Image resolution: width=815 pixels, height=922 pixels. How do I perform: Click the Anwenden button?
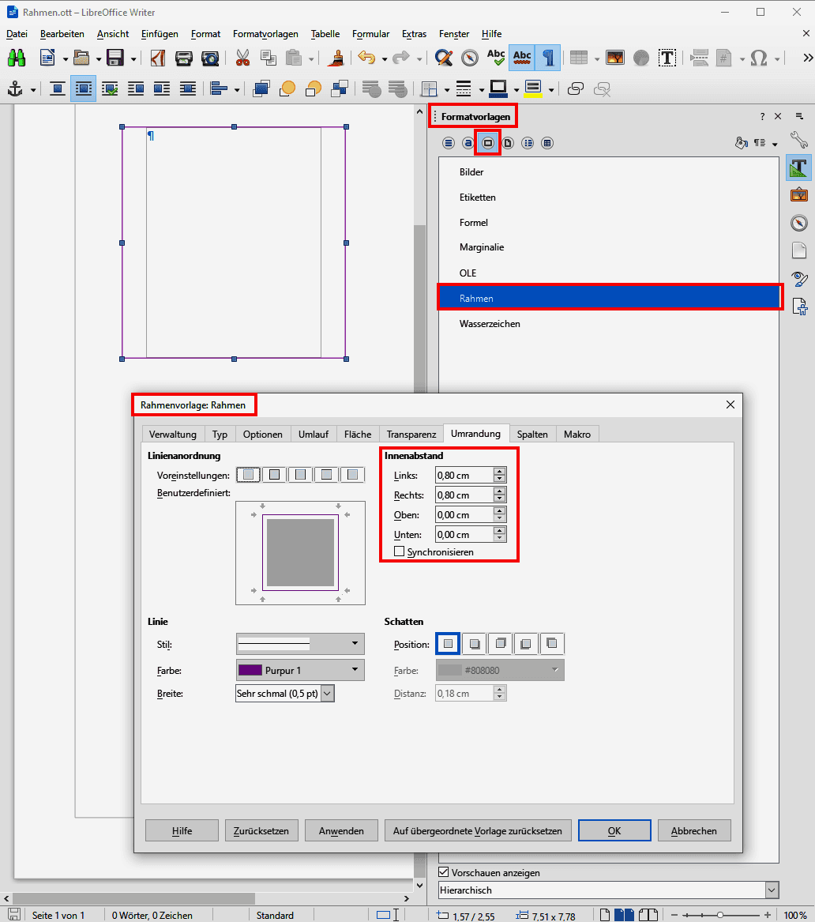[x=341, y=830]
